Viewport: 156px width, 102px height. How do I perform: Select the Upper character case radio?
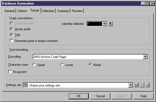click(x=34, y=65)
